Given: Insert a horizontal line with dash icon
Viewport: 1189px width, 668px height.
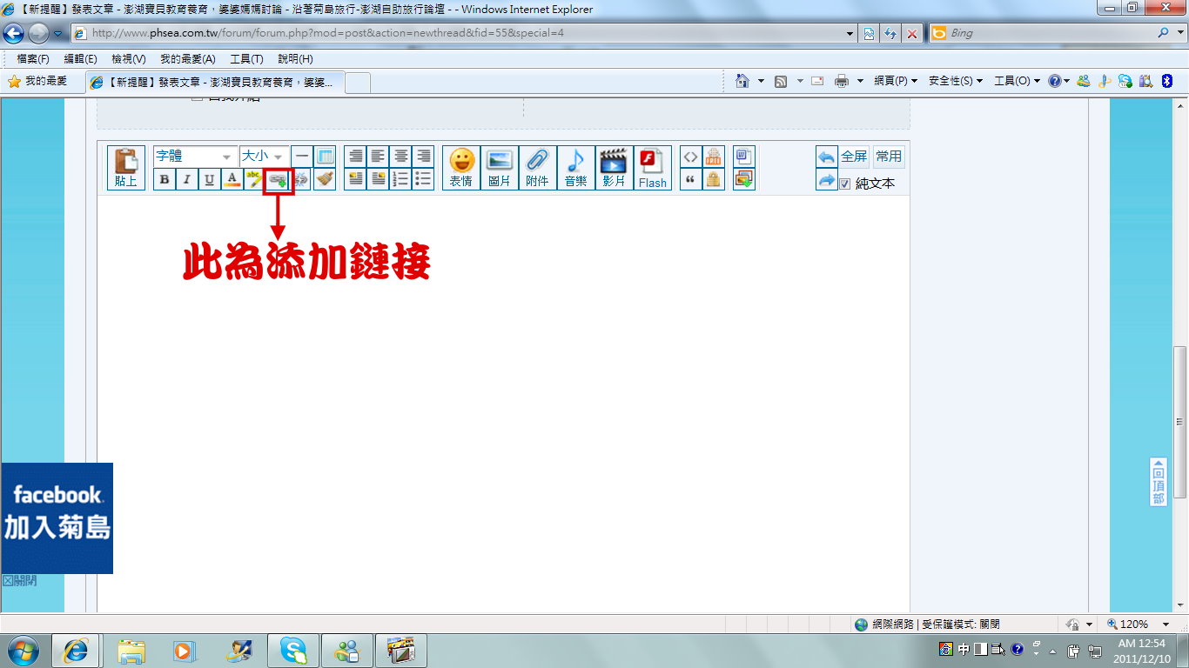Looking at the screenshot, I should (x=301, y=157).
